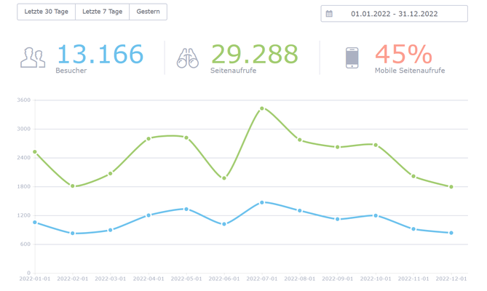
Task: Click the visitors people icon
Action: [33, 57]
